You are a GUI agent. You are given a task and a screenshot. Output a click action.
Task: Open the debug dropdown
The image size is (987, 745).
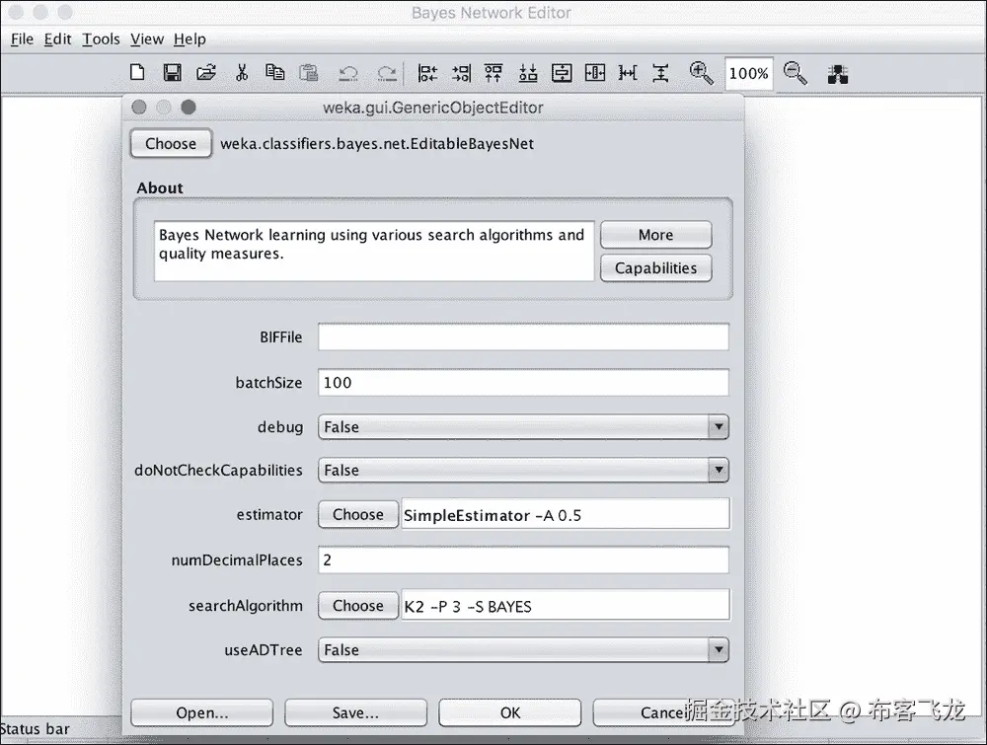(x=720, y=426)
